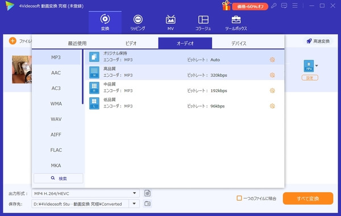This screenshot has width=341, height=216.
Task: Open the 変換 (Convert) tab
Action: [x=105, y=22]
